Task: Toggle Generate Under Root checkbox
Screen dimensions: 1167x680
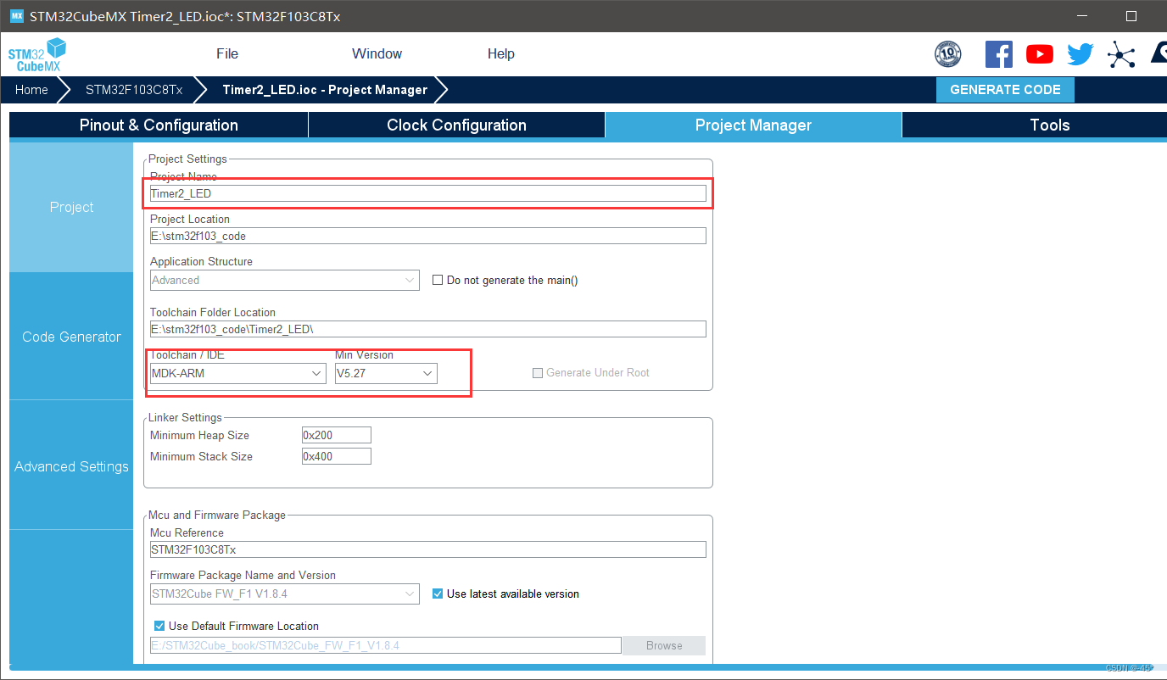Action: click(x=537, y=373)
